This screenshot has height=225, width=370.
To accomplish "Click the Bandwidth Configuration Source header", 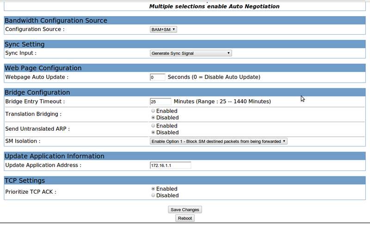I will [x=56, y=20].
